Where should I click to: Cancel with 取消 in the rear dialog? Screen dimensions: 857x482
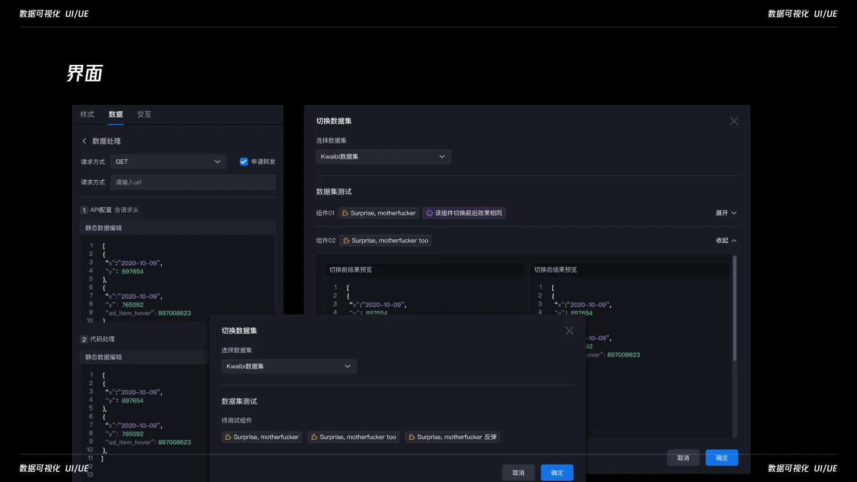pyautogui.click(x=683, y=458)
